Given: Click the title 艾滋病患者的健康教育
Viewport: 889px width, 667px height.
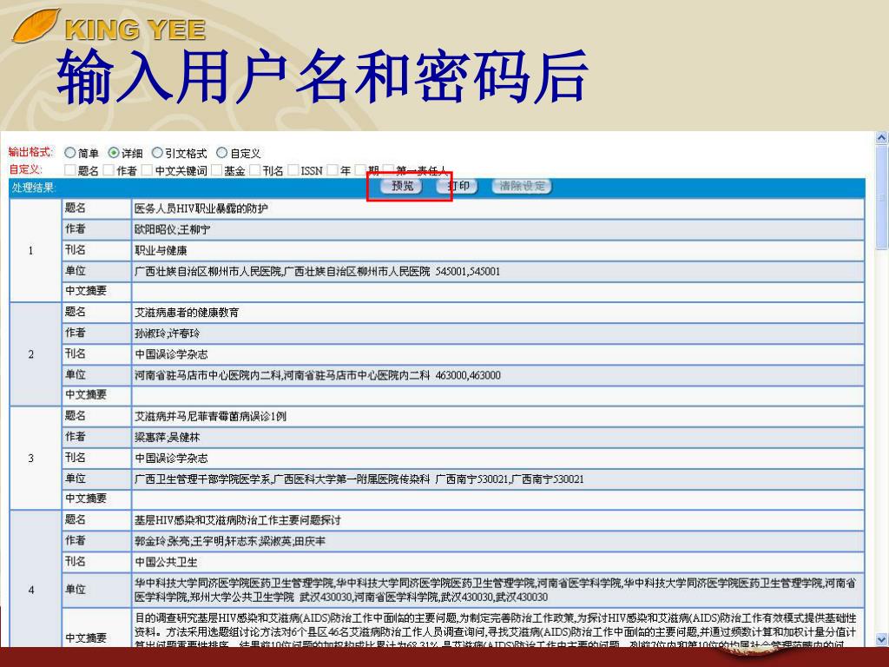Looking at the screenshot, I should point(187,313).
